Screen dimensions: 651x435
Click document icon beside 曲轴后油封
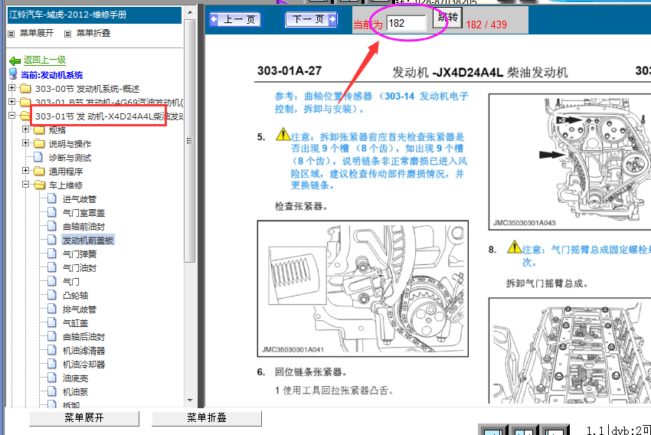click(x=52, y=335)
